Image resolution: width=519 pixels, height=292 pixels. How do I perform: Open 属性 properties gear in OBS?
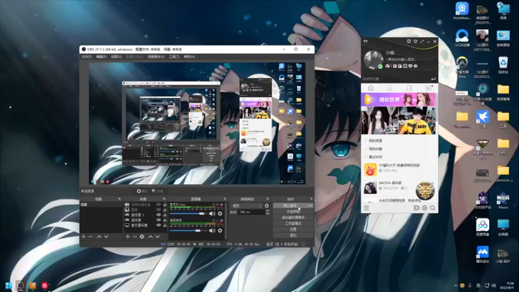[142, 191]
